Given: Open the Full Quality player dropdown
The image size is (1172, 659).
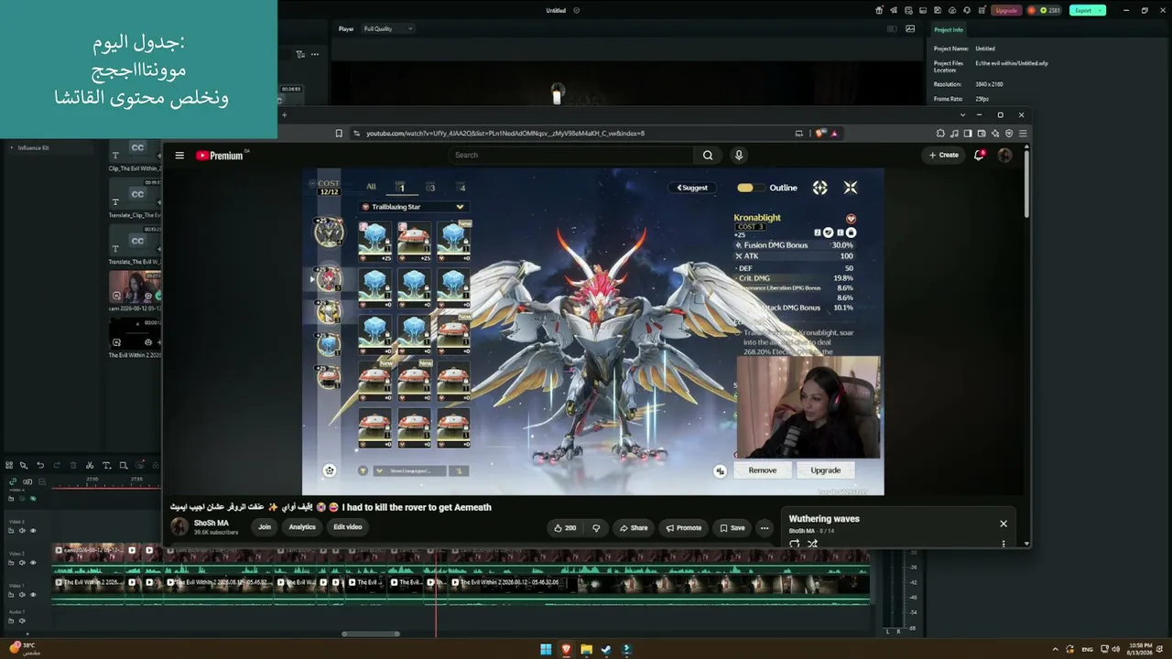Looking at the screenshot, I should tap(388, 28).
